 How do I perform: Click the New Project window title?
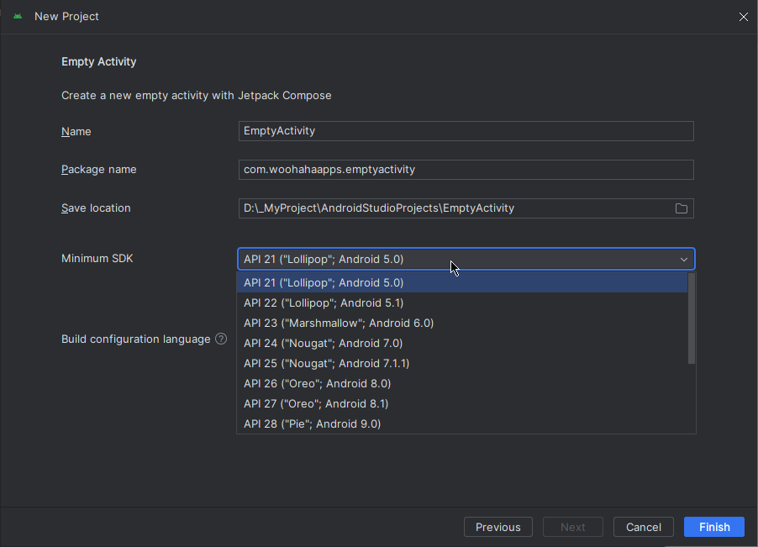66,17
